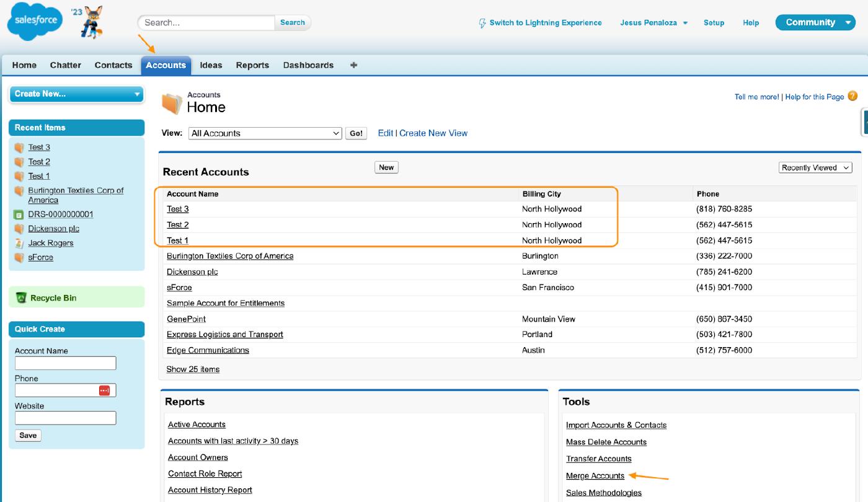Click the Salesforce cloud logo

tap(35, 22)
